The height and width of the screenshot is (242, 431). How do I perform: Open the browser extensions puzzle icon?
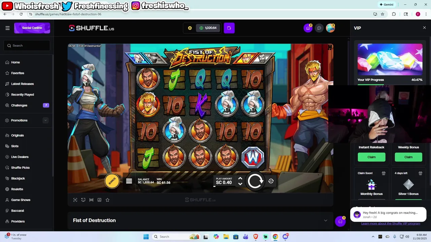click(394, 14)
